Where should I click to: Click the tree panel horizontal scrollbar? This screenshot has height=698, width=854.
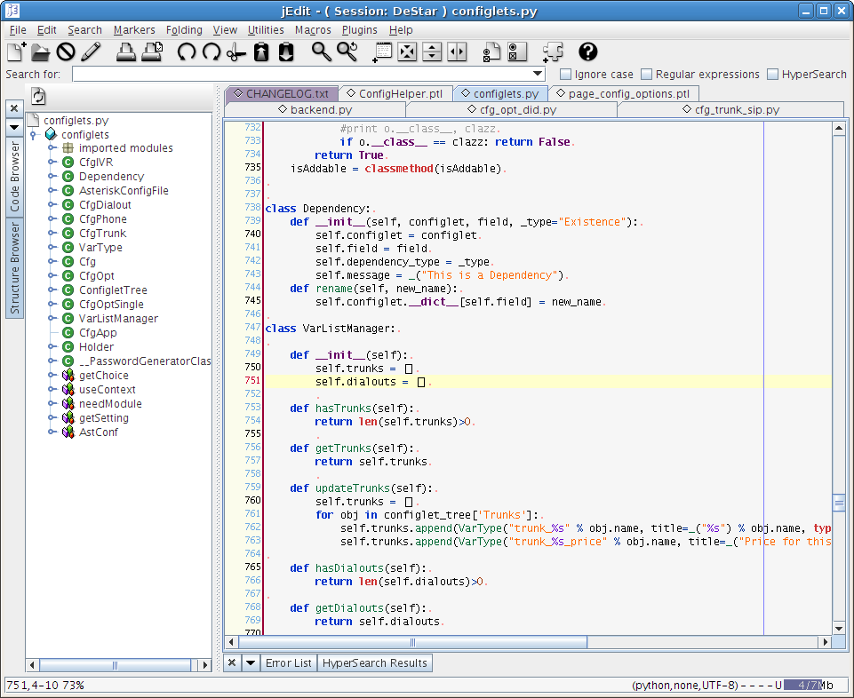tap(115, 665)
